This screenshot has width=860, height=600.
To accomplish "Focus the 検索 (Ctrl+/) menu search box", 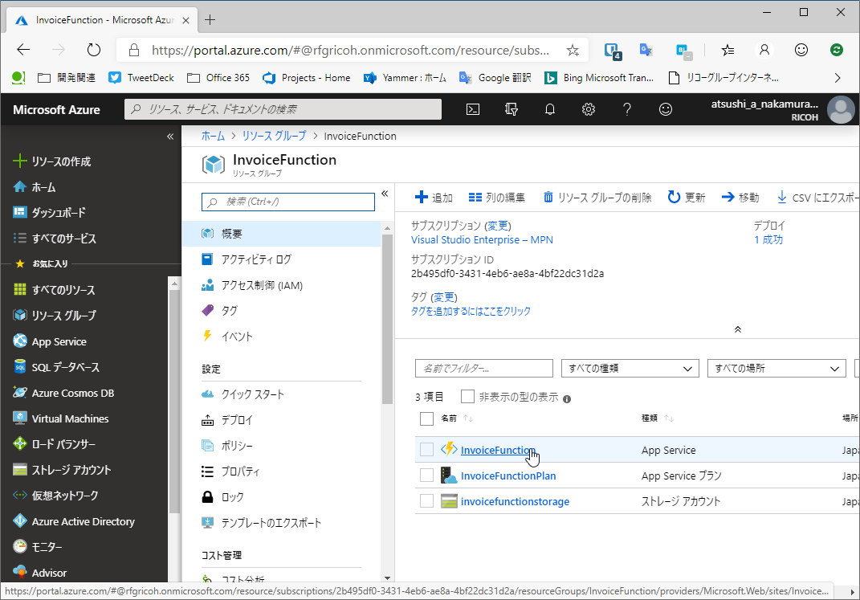I will (x=288, y=202).
